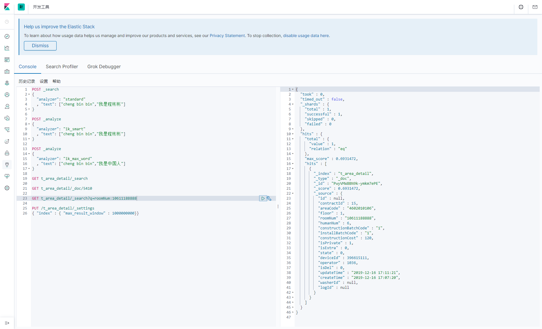Image resolution: width=542 pixels, height=329 pixels.
Task: Open Uptime icon in sidebar
Action: tap(7, 141)
